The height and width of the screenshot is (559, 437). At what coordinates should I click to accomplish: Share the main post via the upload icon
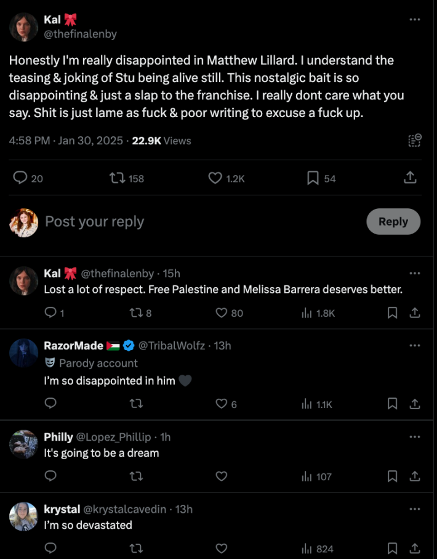coord(410,178)
